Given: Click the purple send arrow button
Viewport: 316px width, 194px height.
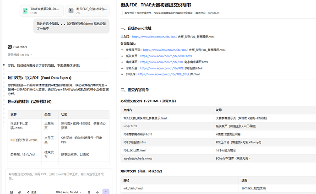Looking at the screenshot, I should click(x=106, y=192).
